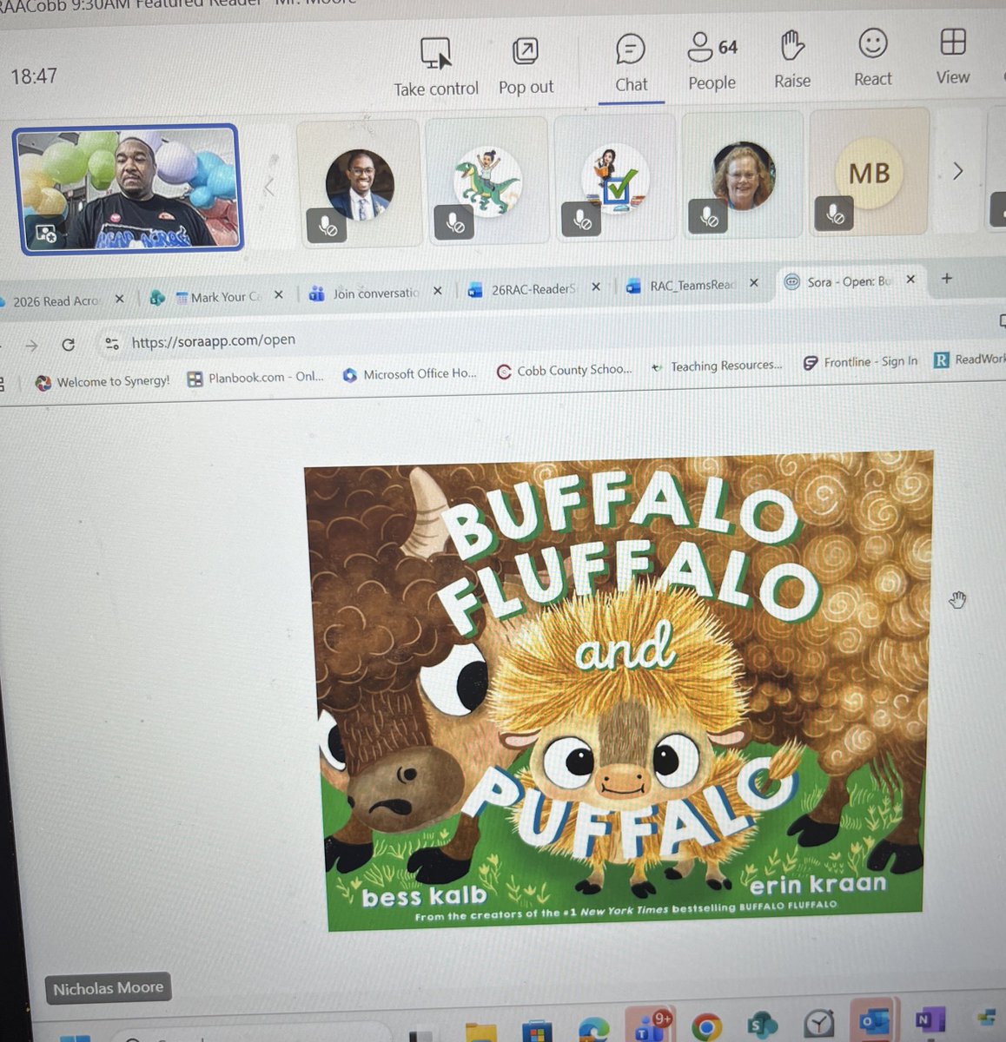Select the participant with the woman's photo
The height and width of the screenshot is (1042, 1006).
pyautogui.click(x=742, y=175)
